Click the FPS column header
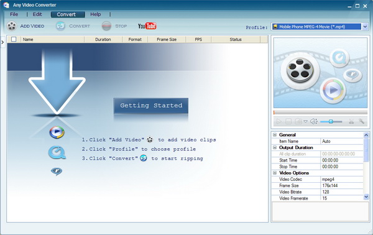This screenshot has width=373, height=235. (198, 40)
